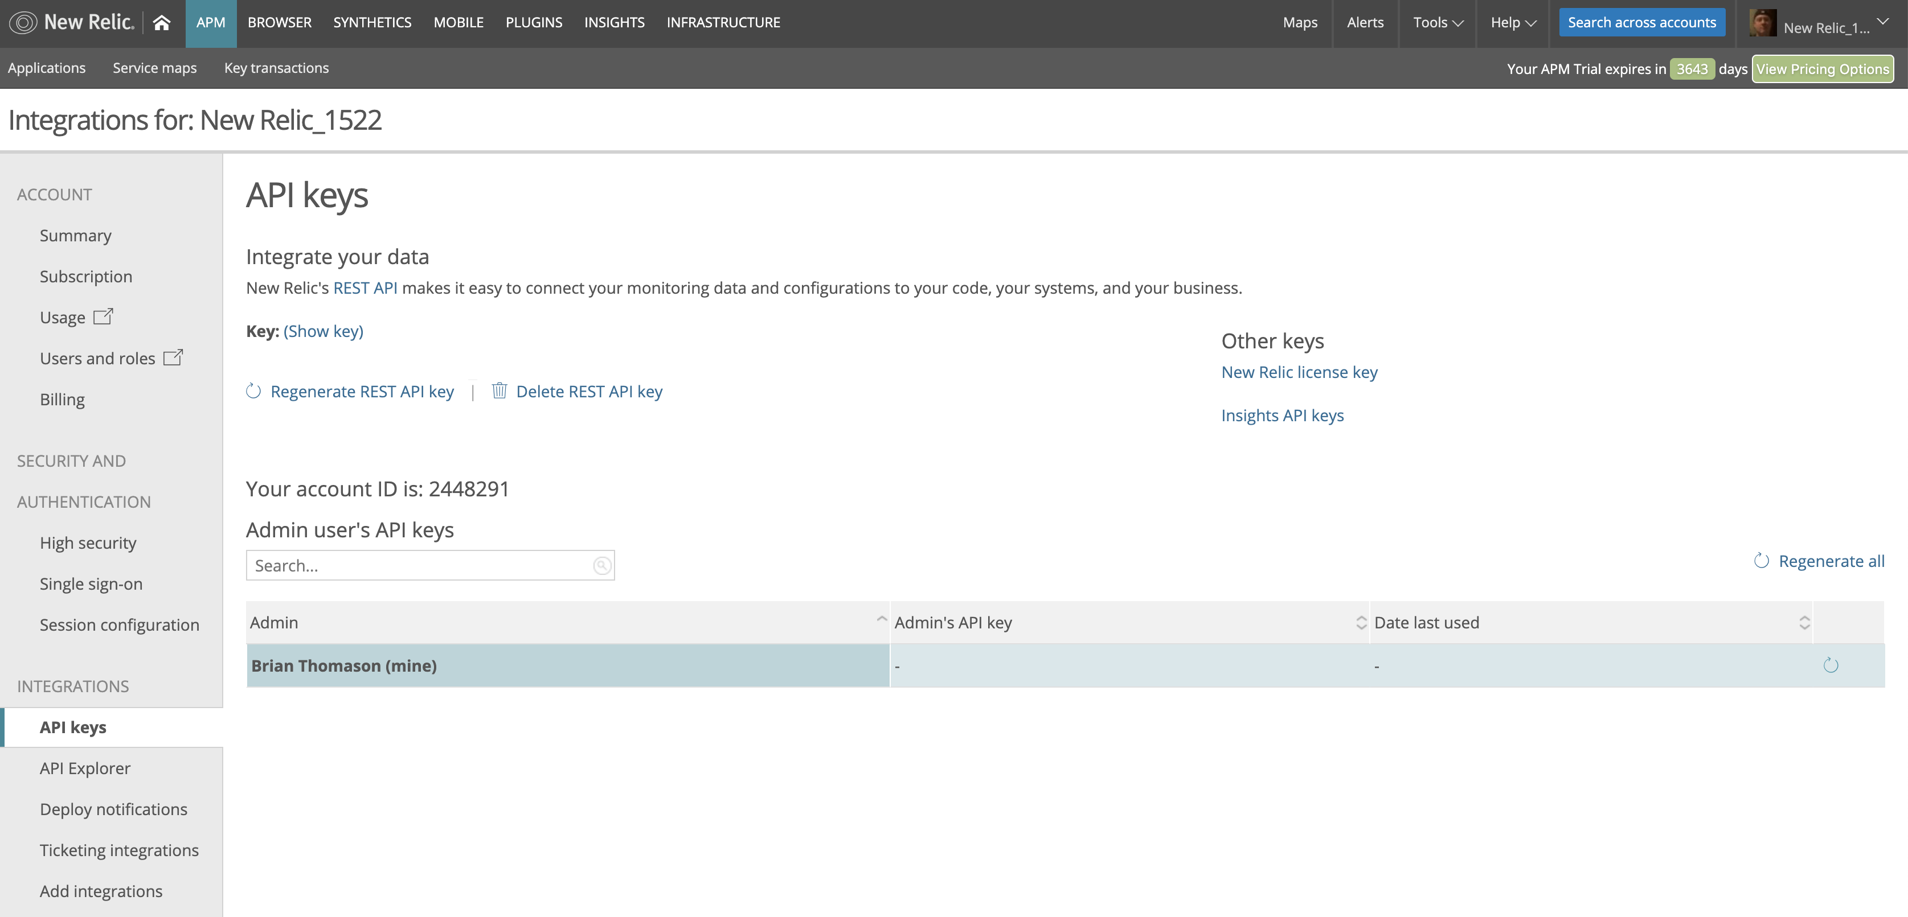Open Key transactions sub-navigation item

click(276, 68)
